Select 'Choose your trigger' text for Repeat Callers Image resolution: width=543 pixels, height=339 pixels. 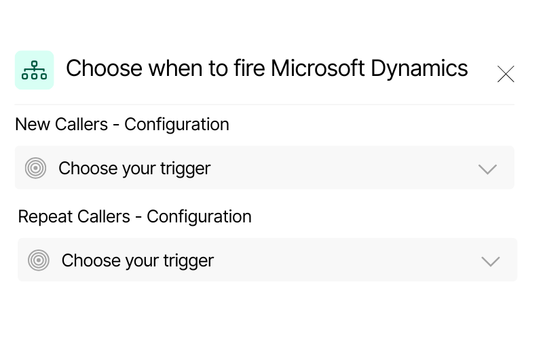(x=137, y=260)
